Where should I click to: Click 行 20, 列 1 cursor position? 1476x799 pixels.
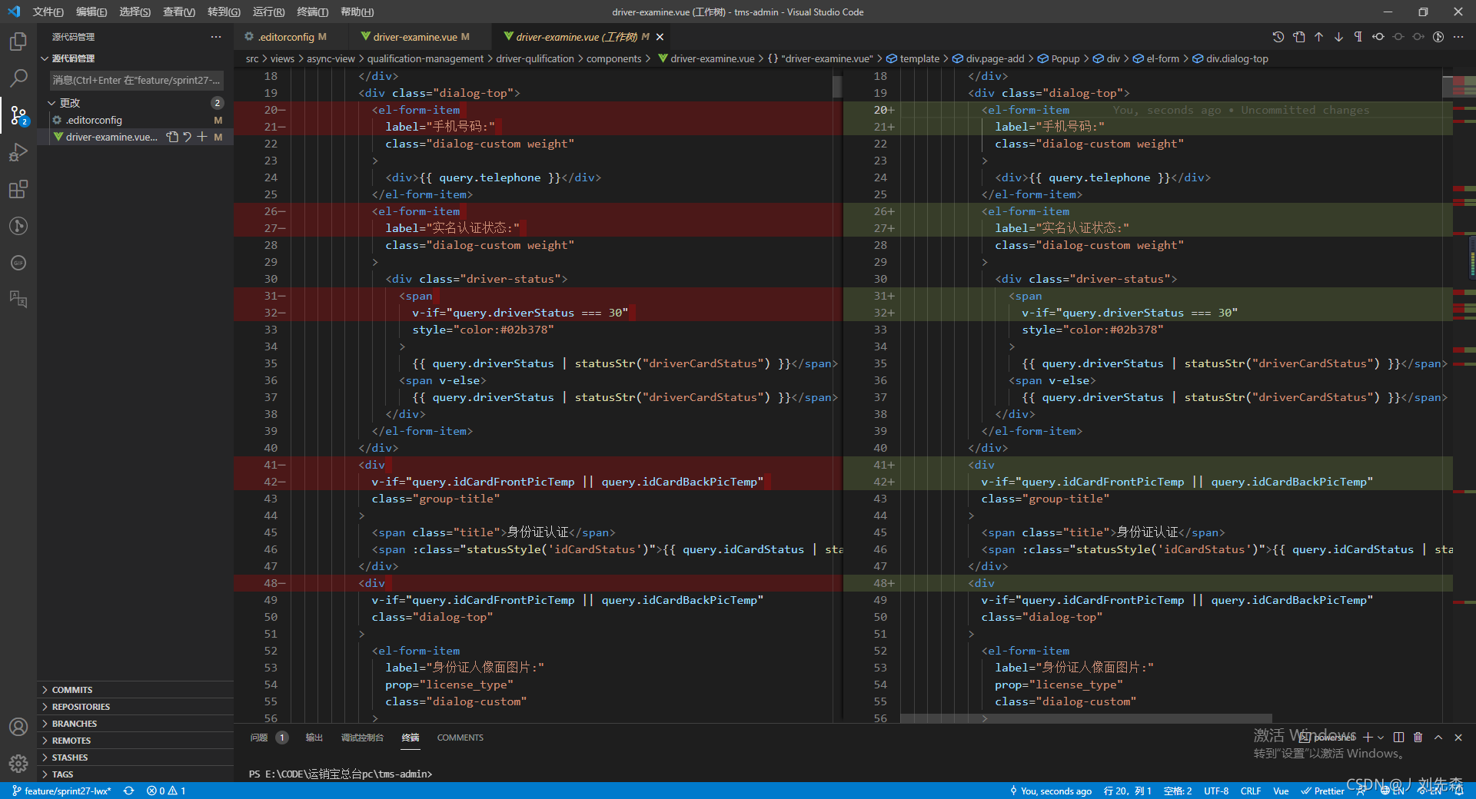[1127, 791]
